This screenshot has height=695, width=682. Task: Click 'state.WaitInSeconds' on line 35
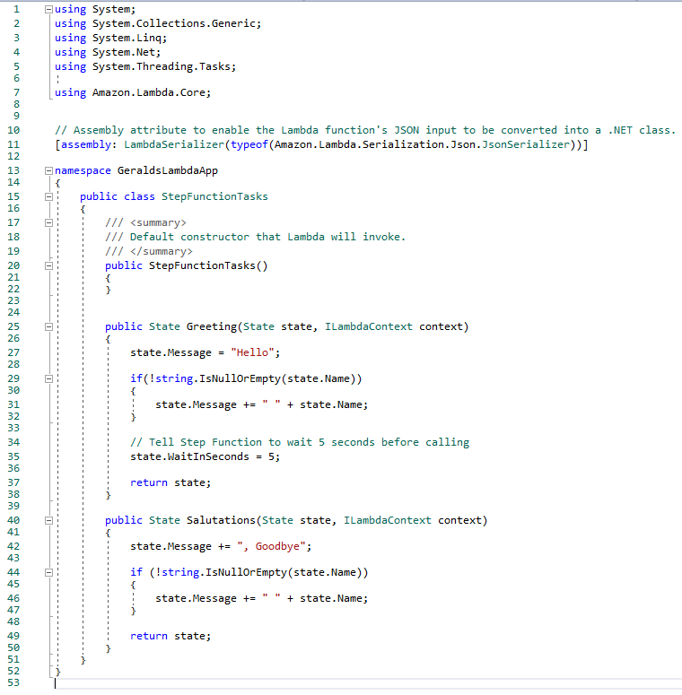189,456
